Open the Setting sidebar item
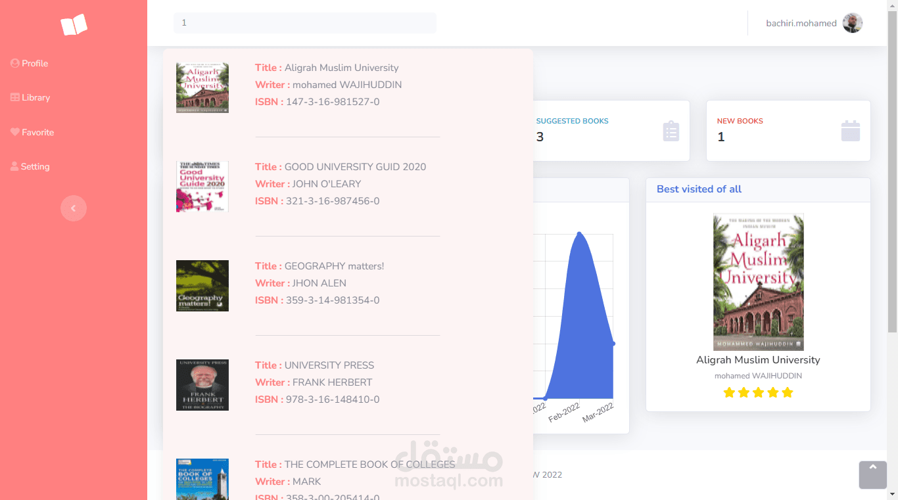The width and height of the screenshot is (898, 500). (30, 166)
